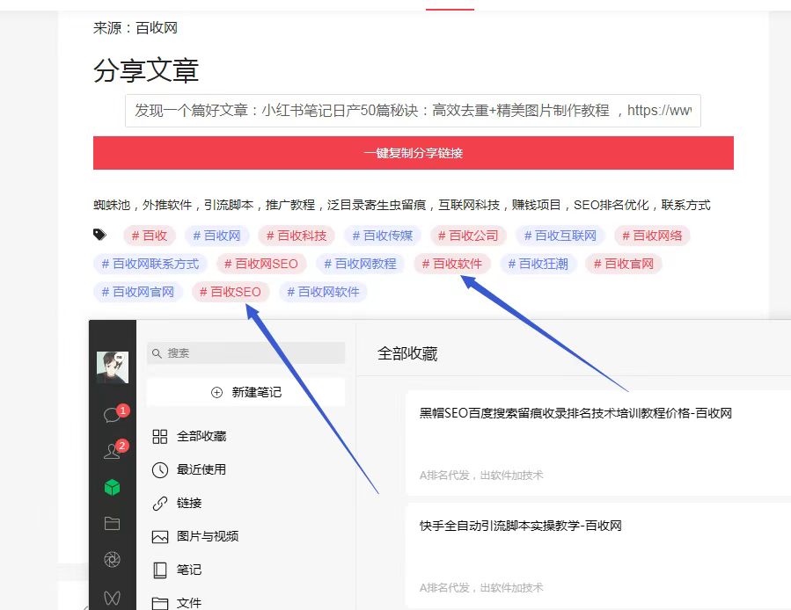Click the folder icon next to 文件
The height and width of the screenshot is (610, 791).
pos(160,603)
